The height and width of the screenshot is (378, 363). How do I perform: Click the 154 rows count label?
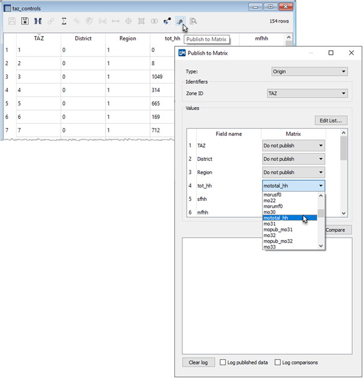pos(279,21)
